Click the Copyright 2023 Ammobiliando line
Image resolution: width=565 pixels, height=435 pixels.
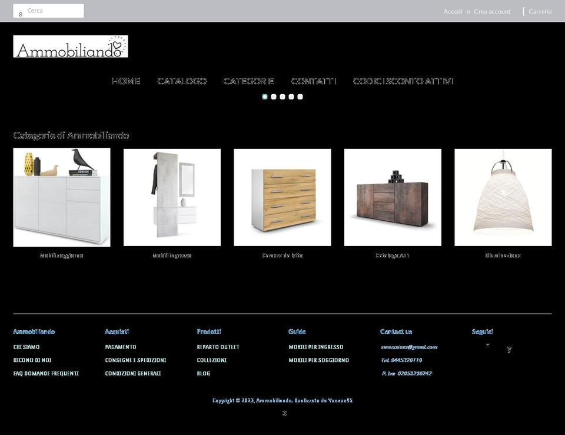click(282, 400)
